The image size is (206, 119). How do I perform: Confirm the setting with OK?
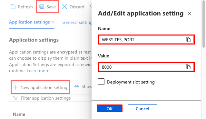pos(110,108)
